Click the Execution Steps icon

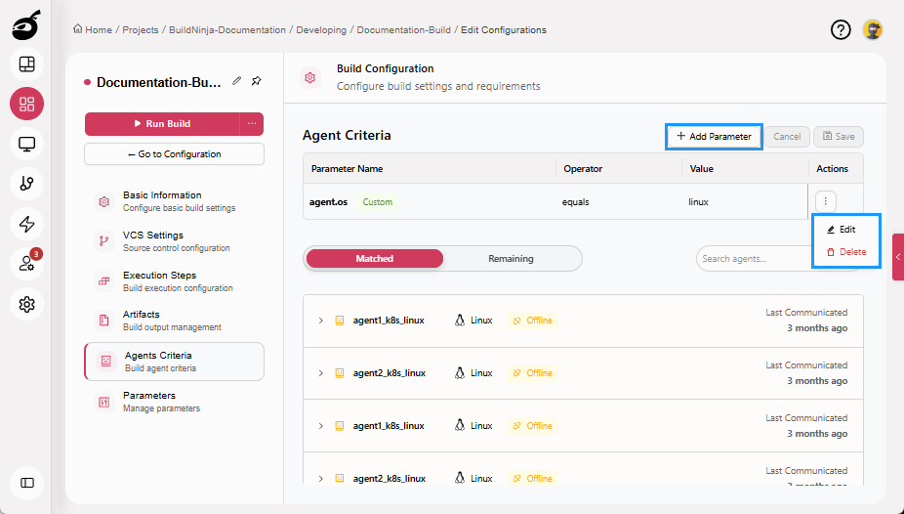point(103,280)
